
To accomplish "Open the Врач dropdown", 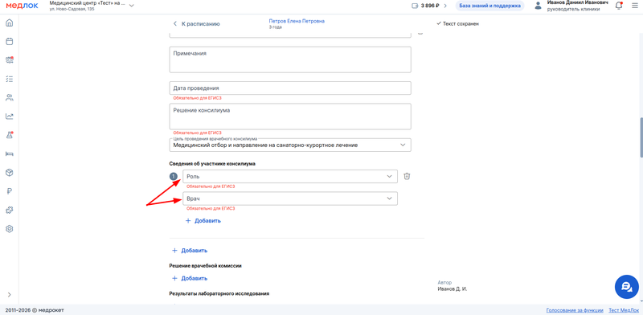I will [290, 198].
